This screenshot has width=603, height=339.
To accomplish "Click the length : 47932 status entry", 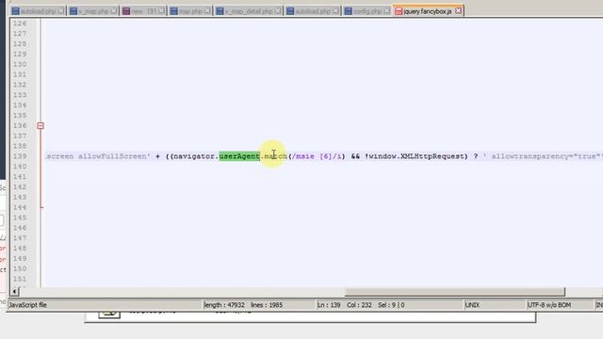I will click(224, 305).
